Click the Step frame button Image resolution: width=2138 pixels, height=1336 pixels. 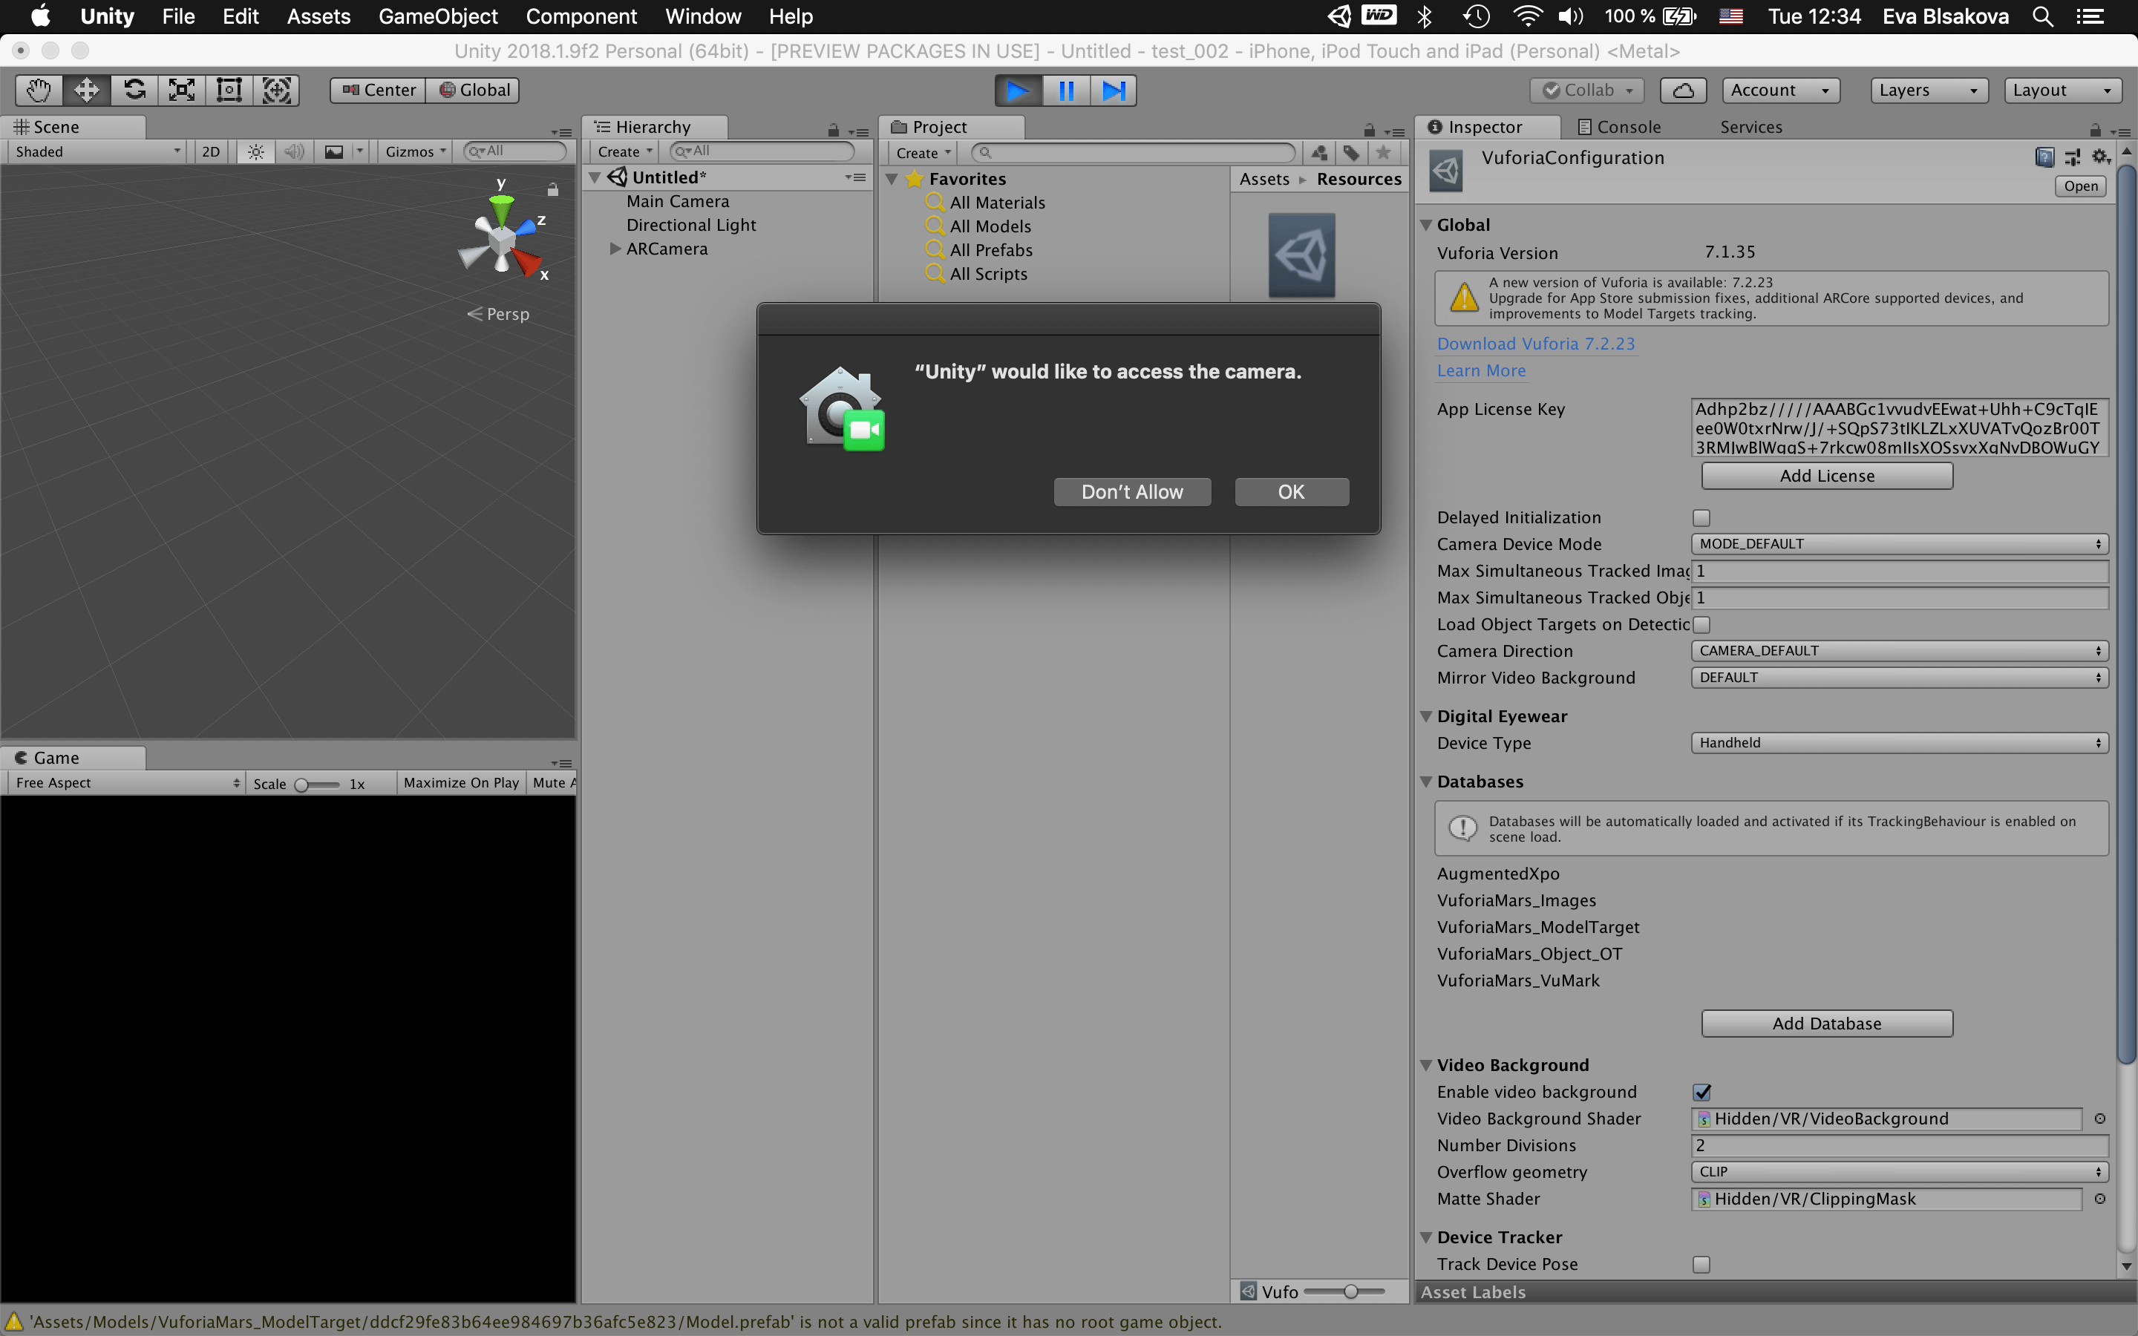coord(1114,90)
